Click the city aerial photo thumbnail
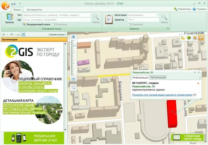The width and height of the screenshot is (208, 145). 49,109
